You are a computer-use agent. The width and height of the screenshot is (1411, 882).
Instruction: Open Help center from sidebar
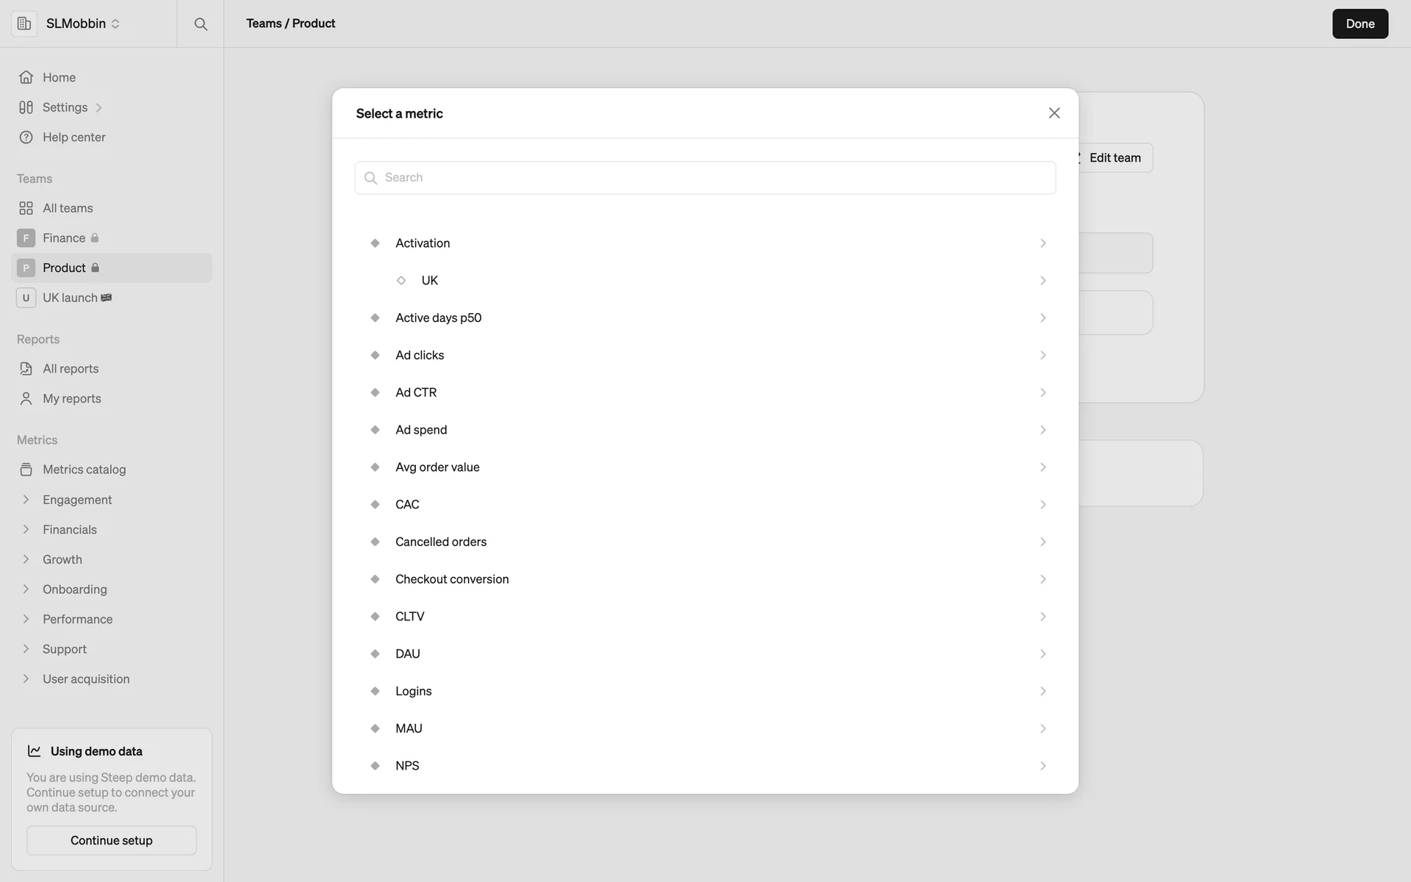point(73,137)
